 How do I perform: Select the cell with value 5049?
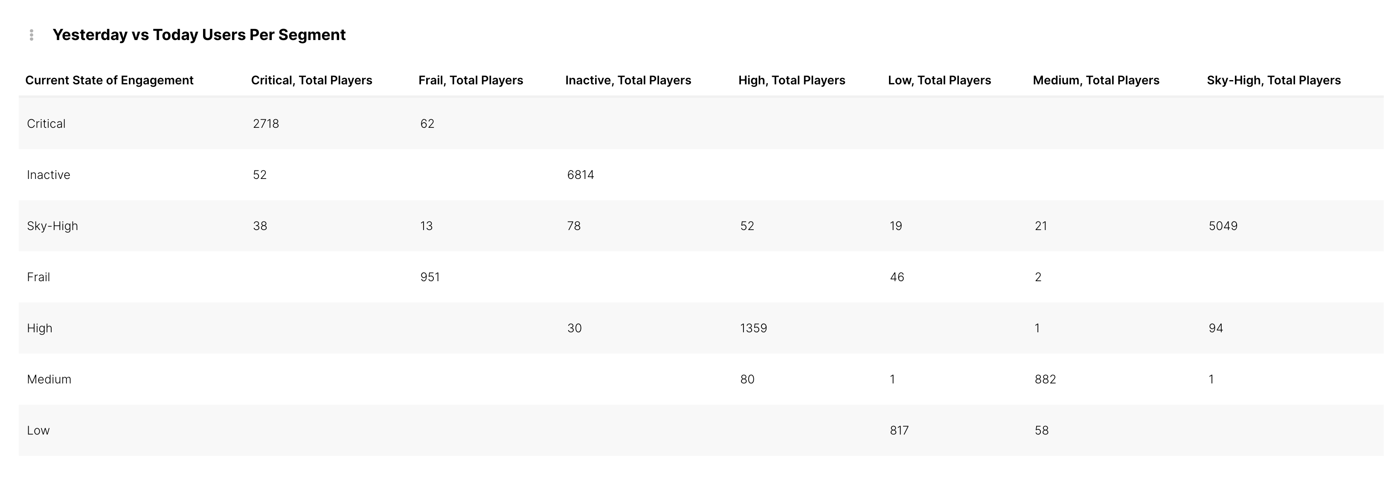1223,226
